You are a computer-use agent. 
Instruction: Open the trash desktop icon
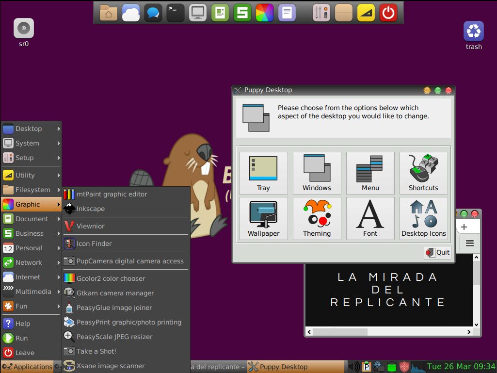(474, 35)
